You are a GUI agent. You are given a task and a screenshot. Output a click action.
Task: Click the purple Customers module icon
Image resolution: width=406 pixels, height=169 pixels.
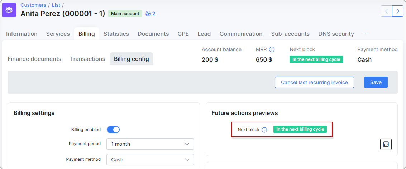(9, 10)
